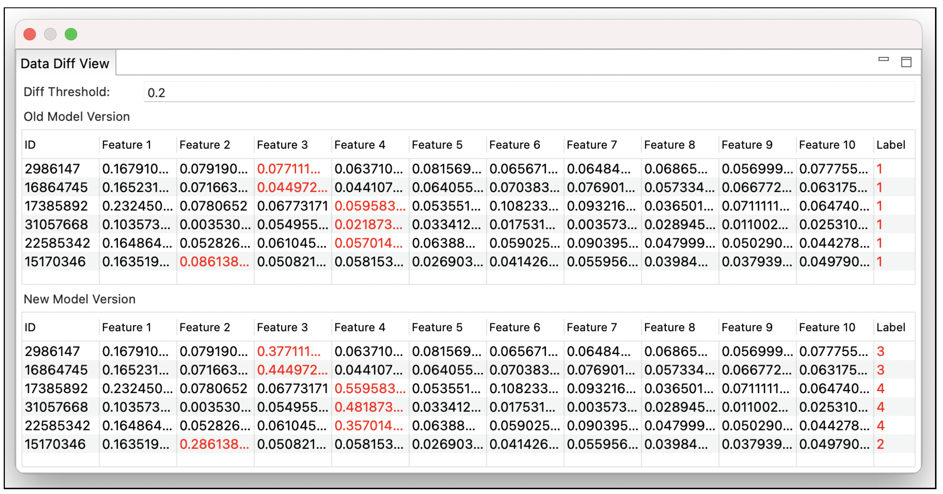Maximize the Data Diff View panel

click(906, 62)
